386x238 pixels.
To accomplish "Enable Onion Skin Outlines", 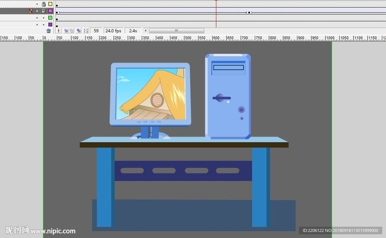I will pyautogui.click(x=72, y=31).
